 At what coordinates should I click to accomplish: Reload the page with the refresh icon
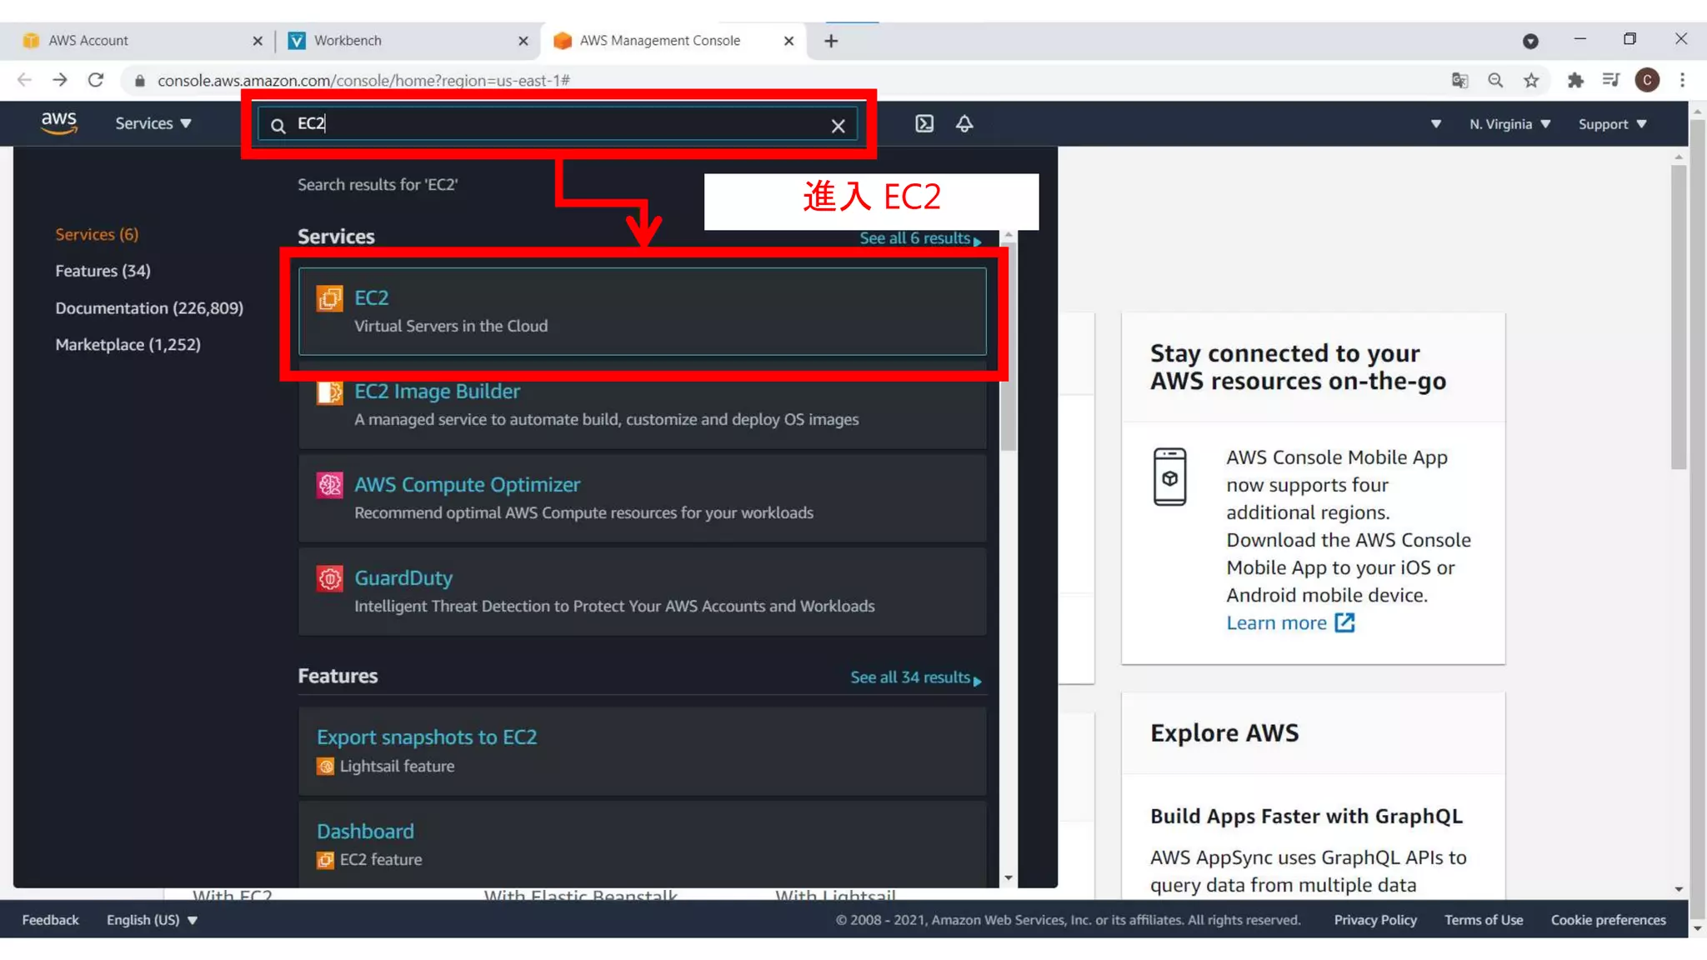(96, 80)
